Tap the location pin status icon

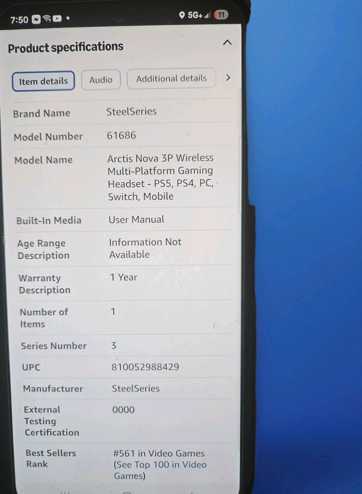(x=182, y=15)
